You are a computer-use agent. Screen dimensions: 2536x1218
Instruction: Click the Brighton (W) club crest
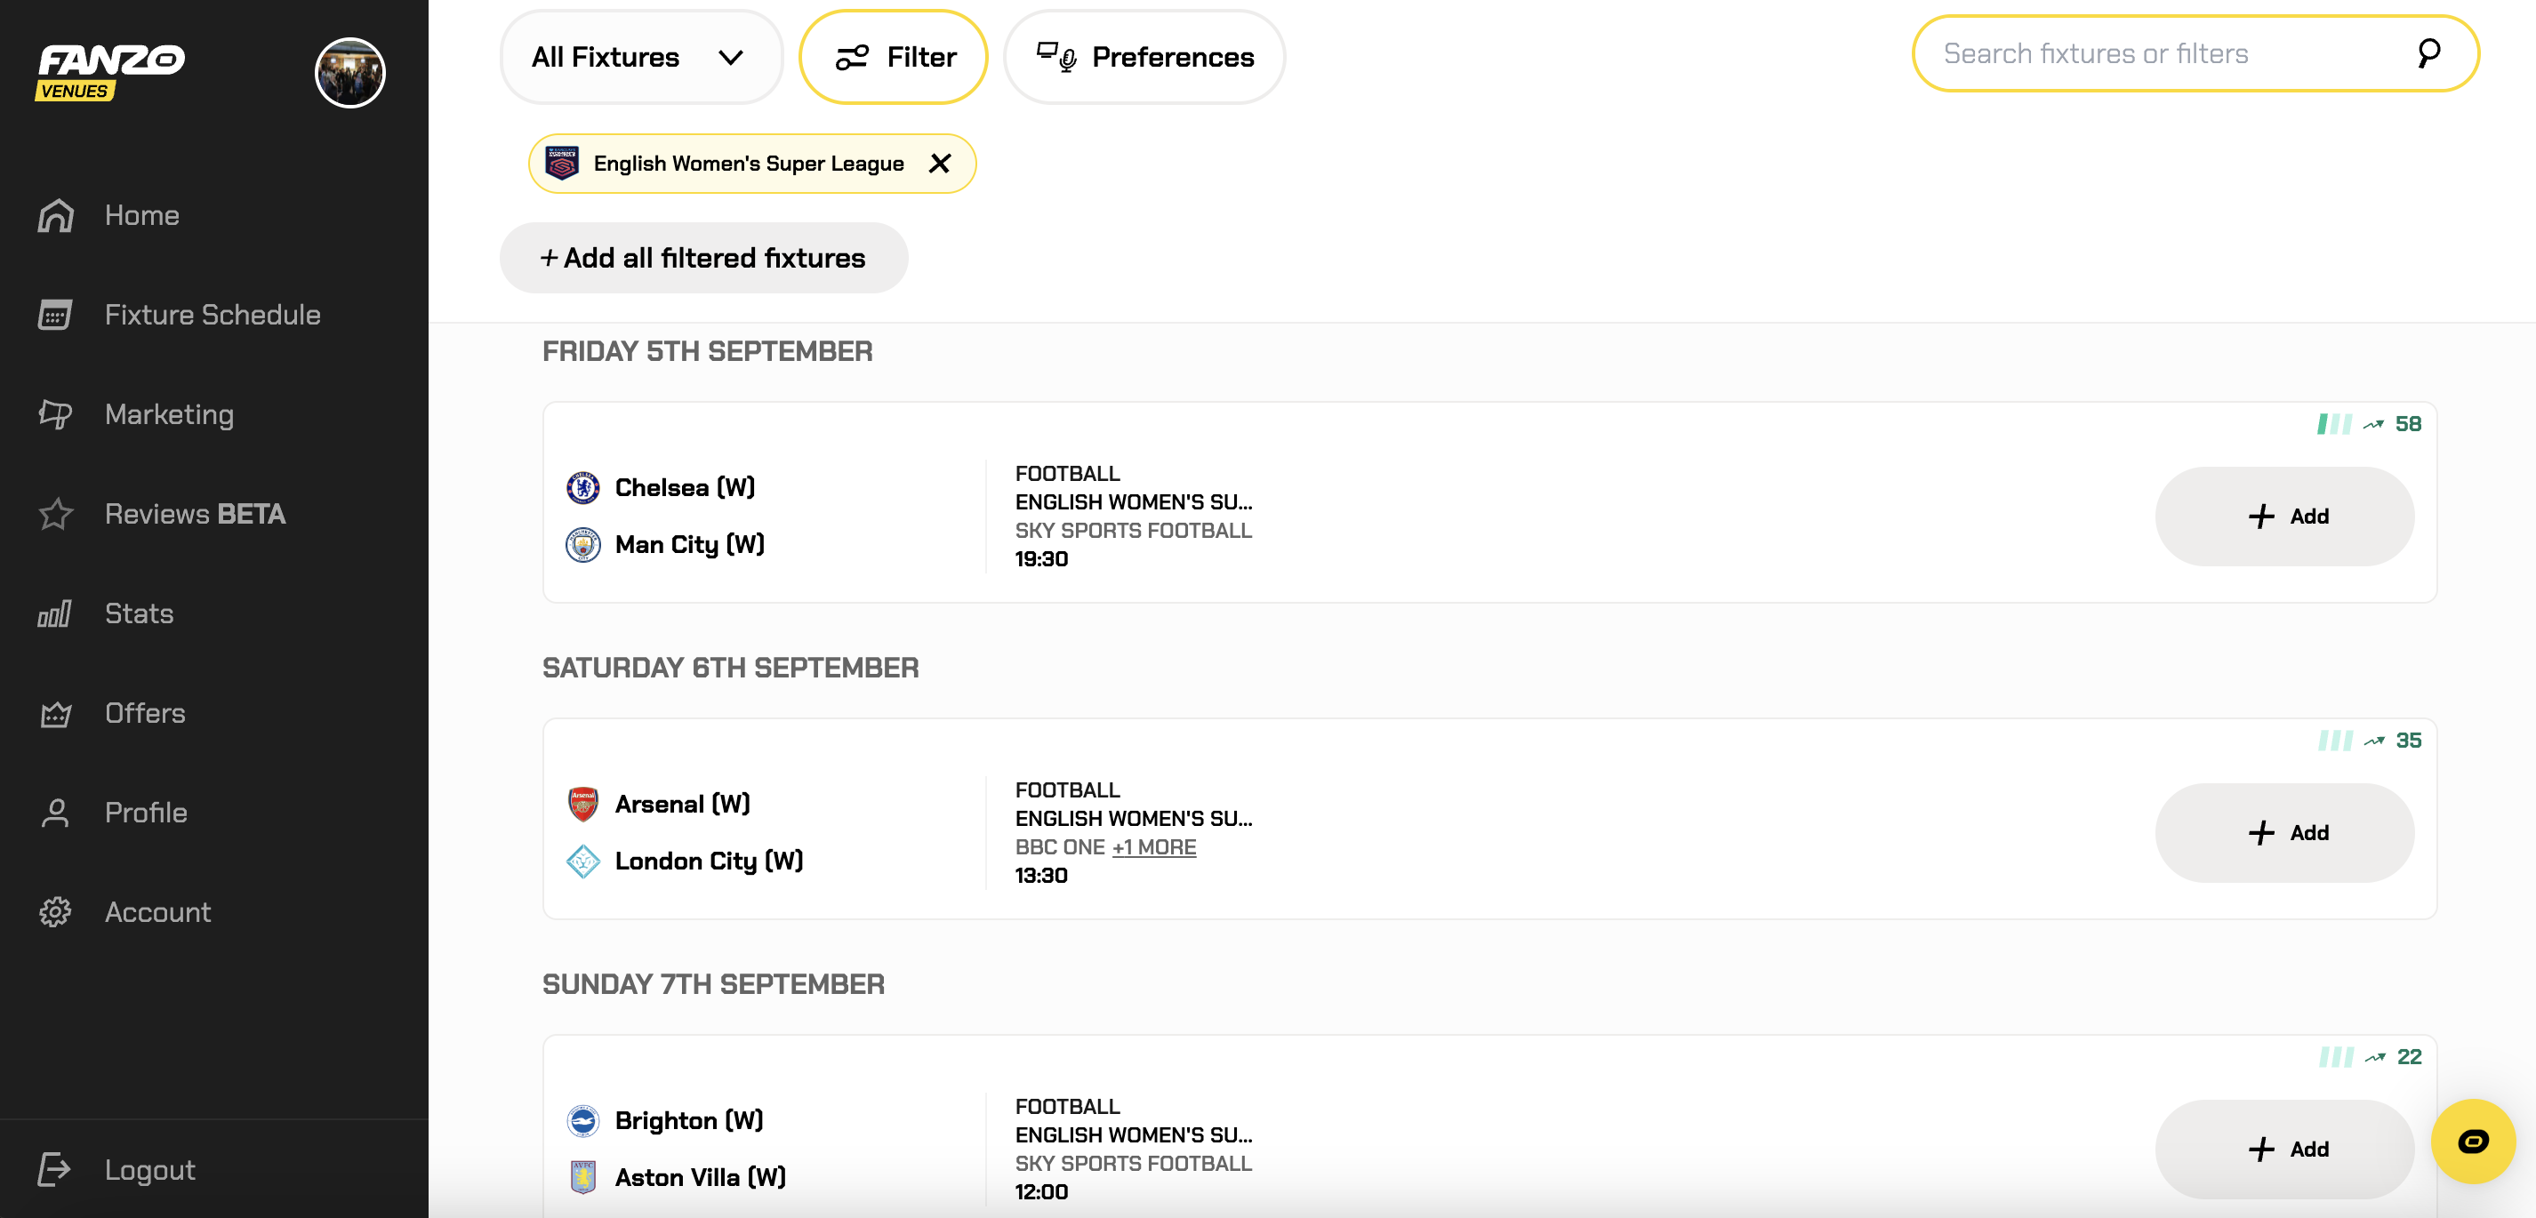pyautogui.click(x=582, y=1120)
